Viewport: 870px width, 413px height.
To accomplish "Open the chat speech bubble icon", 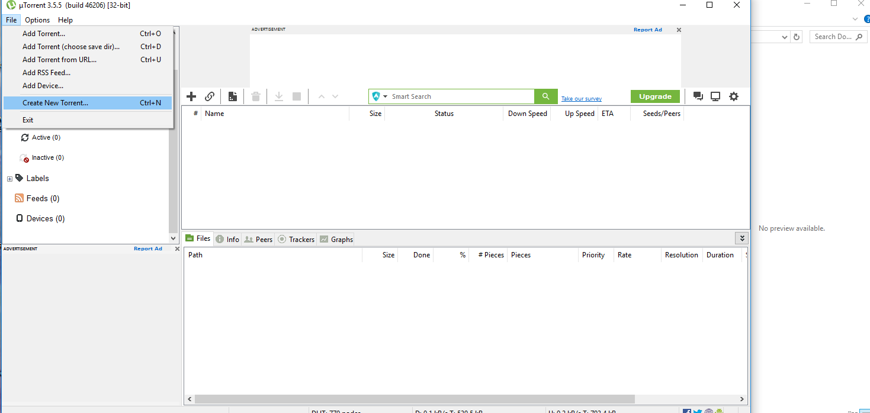I will 697,96.
